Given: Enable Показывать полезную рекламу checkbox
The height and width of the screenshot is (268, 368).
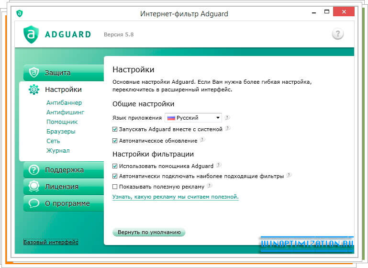Looking at the screenshot, I should point(115,187).
